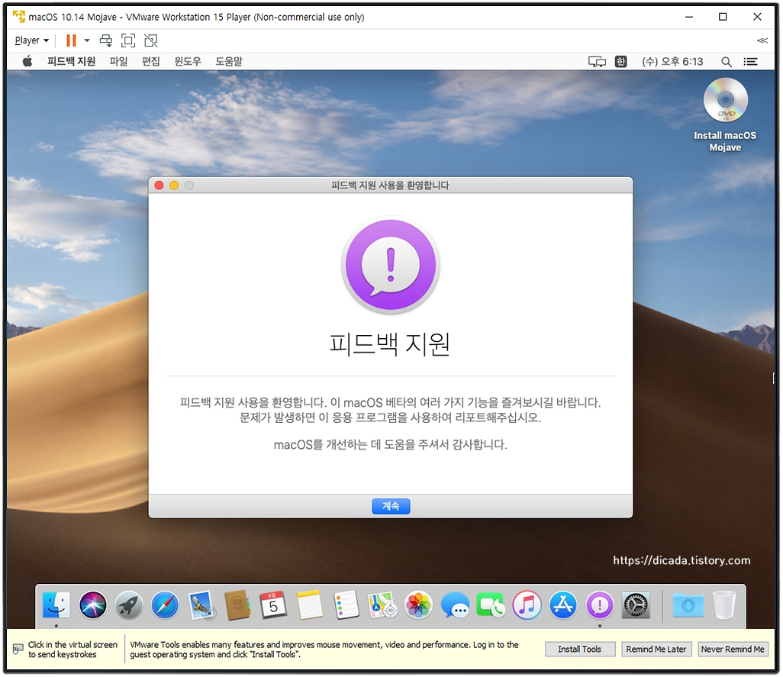783x677 pixels.
Task: Click dialog title 피드백 지원 사용을 환영합니다
Action: pos(391,185)
